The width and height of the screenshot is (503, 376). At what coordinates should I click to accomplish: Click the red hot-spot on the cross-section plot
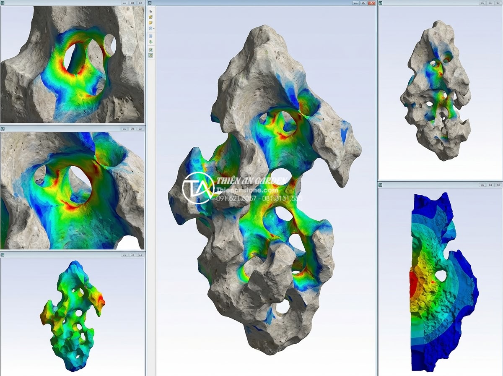[413, 283]
